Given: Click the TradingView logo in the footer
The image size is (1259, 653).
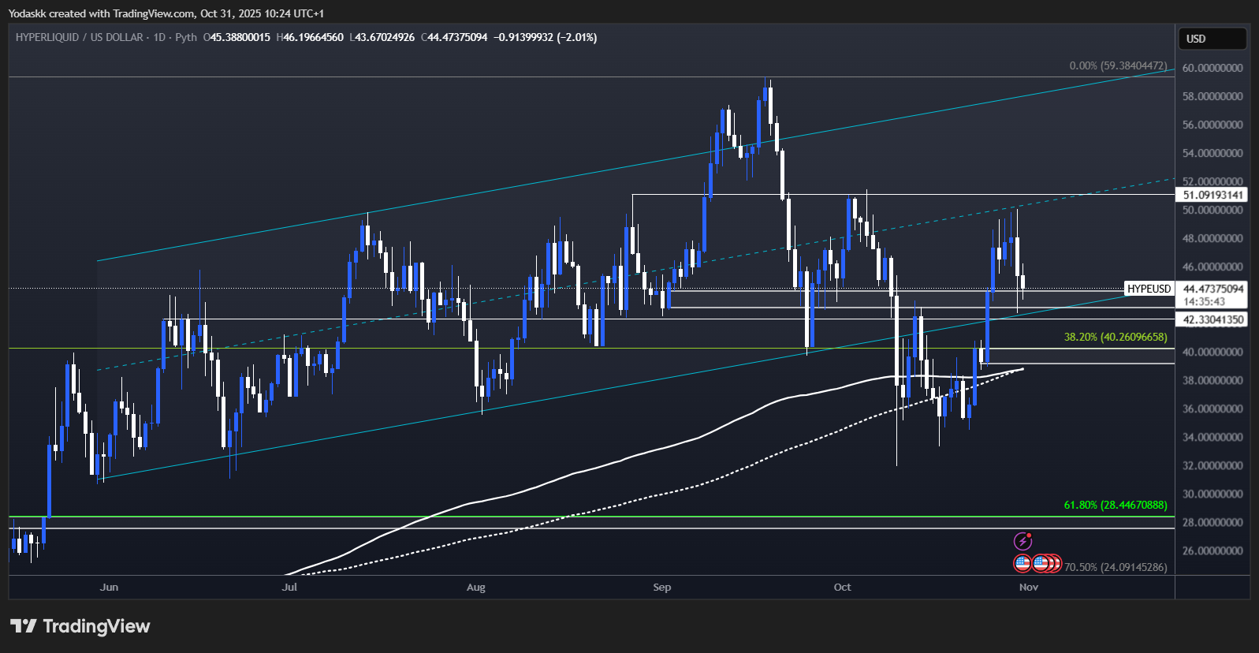Looking at the screenshot, I should pos(80,626).
